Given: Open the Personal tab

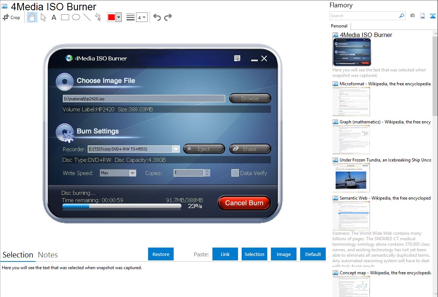Looking at the screenshot, I should (339, 26).
